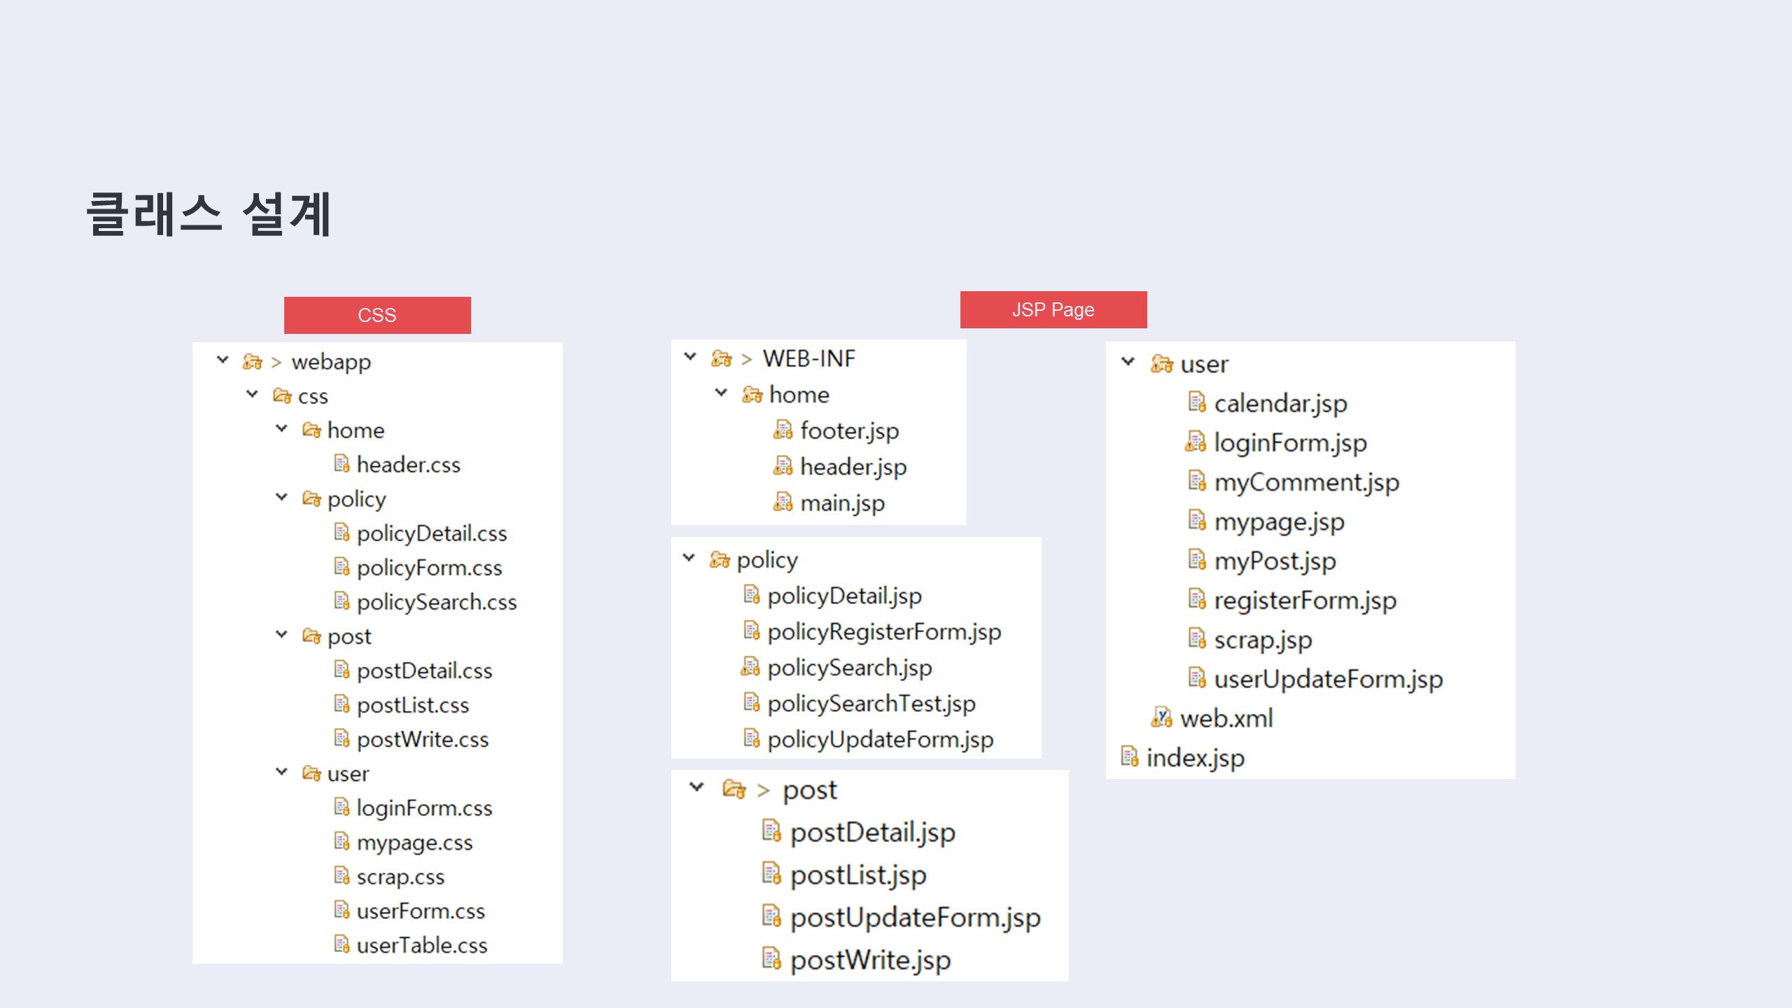
Task: Select userTable.css file entry
Action: pyautogui.click(x=421, y=946)
